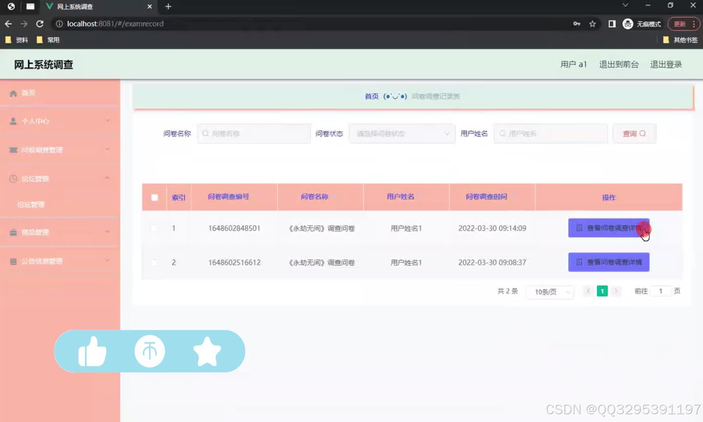The image size is (703, 422).
Task: View survey details for record 1648602516612
Action: point(608,262)
